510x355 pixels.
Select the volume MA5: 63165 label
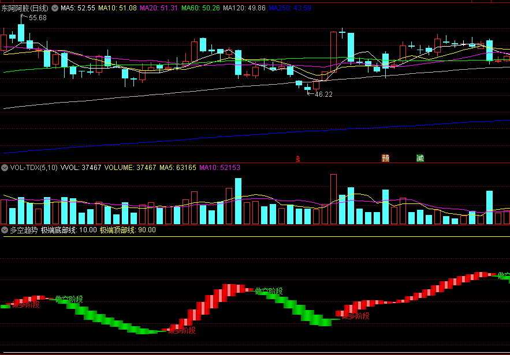tap(177, 168)
